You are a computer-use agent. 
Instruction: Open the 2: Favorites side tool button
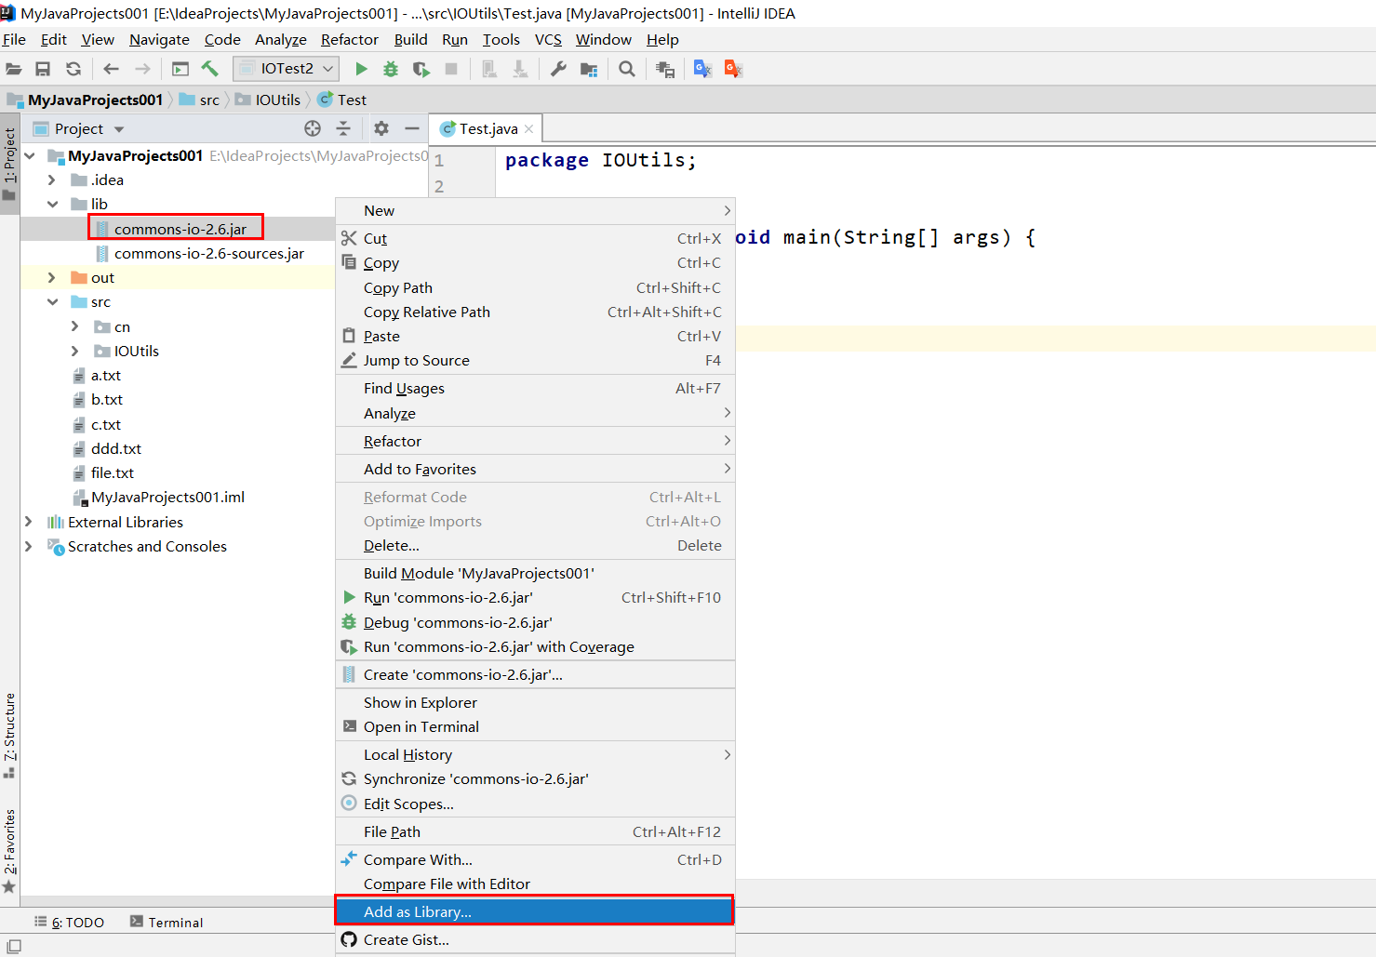click(9, 850)
